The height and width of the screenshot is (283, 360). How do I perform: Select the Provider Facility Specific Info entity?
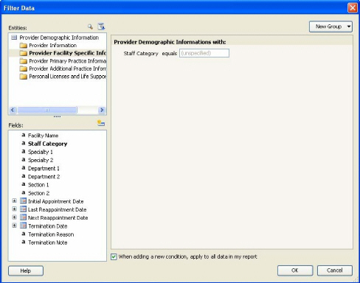point(67,53)
